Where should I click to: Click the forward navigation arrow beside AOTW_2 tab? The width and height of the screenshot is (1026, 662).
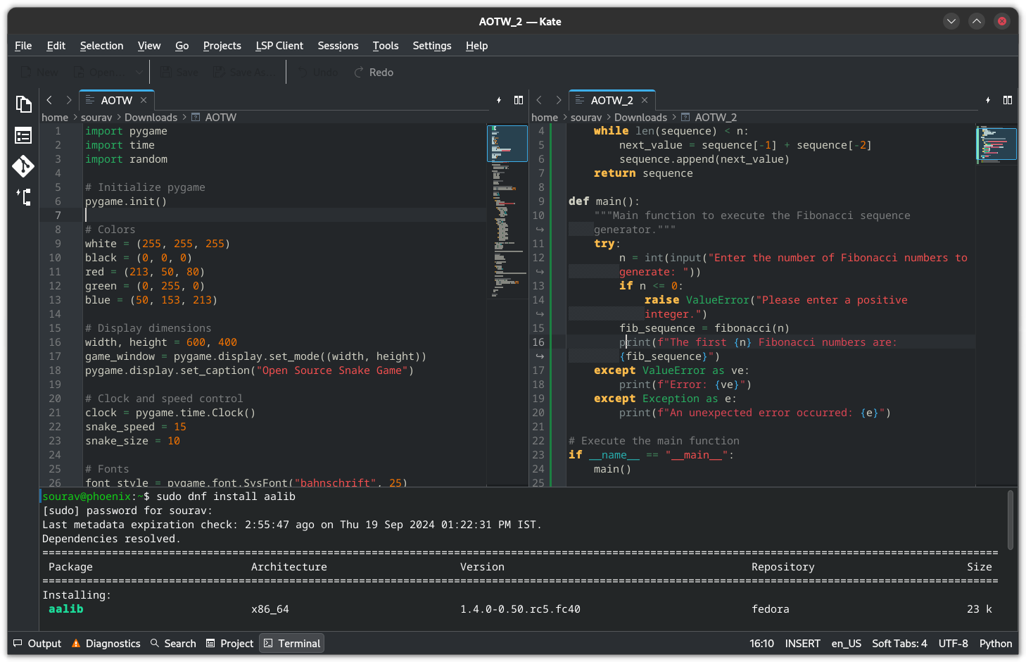click(x=558, y=100)
